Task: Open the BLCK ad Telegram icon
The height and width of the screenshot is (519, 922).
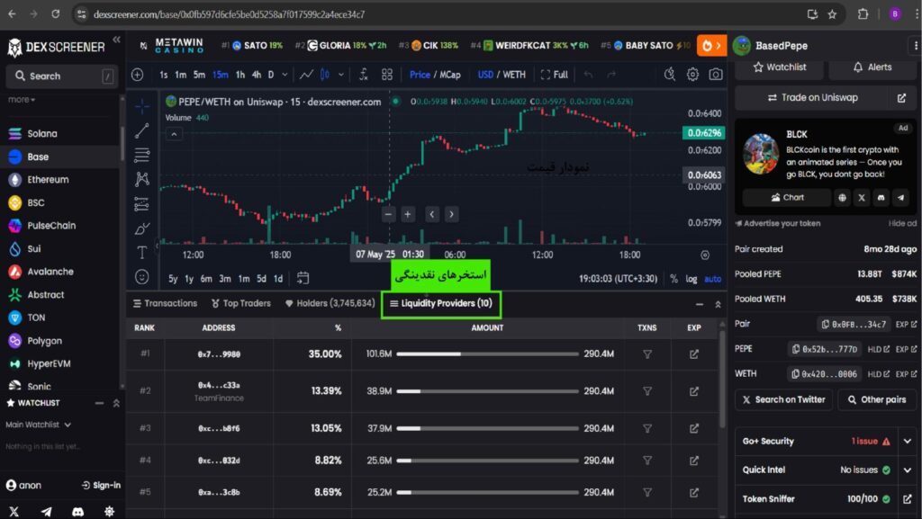Action: pos(900,198)
